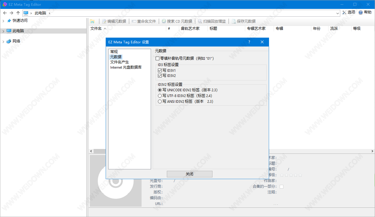The width and height of the screenshot is (375, 217).
Task: Click the 此电脑 address bar text
Action: pyautogui.click(x=41, y=13)
